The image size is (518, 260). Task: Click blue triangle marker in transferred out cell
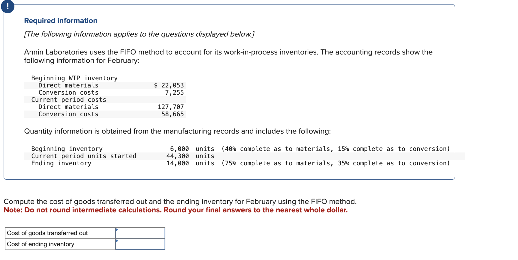tap(117, 230)
